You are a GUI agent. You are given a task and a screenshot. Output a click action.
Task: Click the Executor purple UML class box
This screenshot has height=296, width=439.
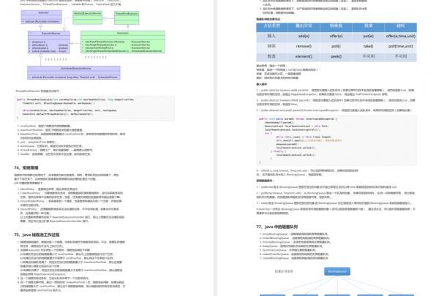(x=41, y=17)
